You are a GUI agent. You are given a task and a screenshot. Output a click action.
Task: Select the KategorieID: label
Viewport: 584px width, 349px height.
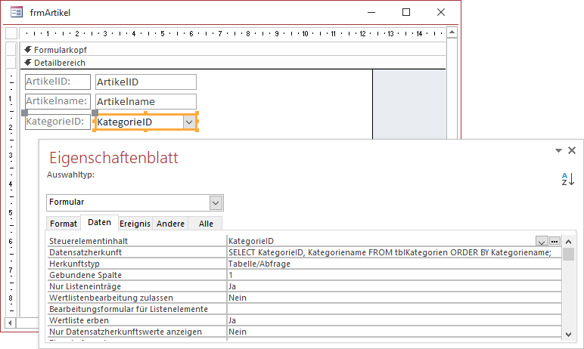[57, 122]
